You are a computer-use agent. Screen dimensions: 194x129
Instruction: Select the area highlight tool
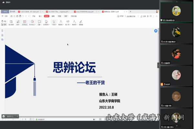tap(46, 22)
